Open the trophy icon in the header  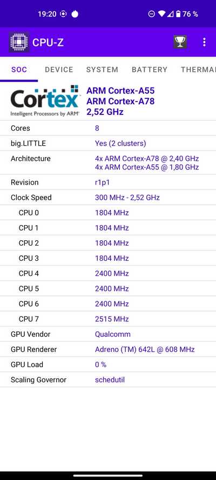[x=180, y=42]
